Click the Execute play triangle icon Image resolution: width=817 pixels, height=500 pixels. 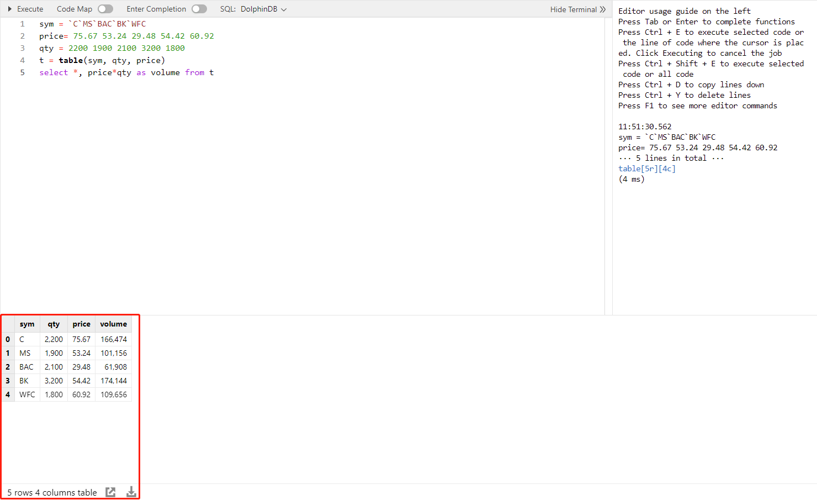coord(10,9)
